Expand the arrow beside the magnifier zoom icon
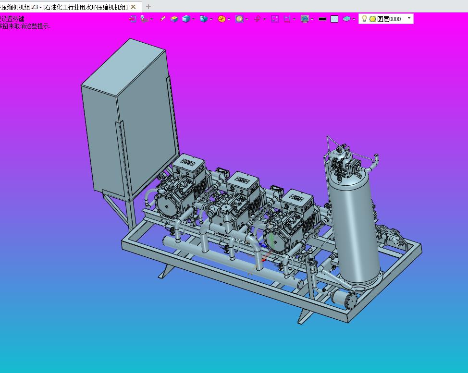 pos(246,19)
